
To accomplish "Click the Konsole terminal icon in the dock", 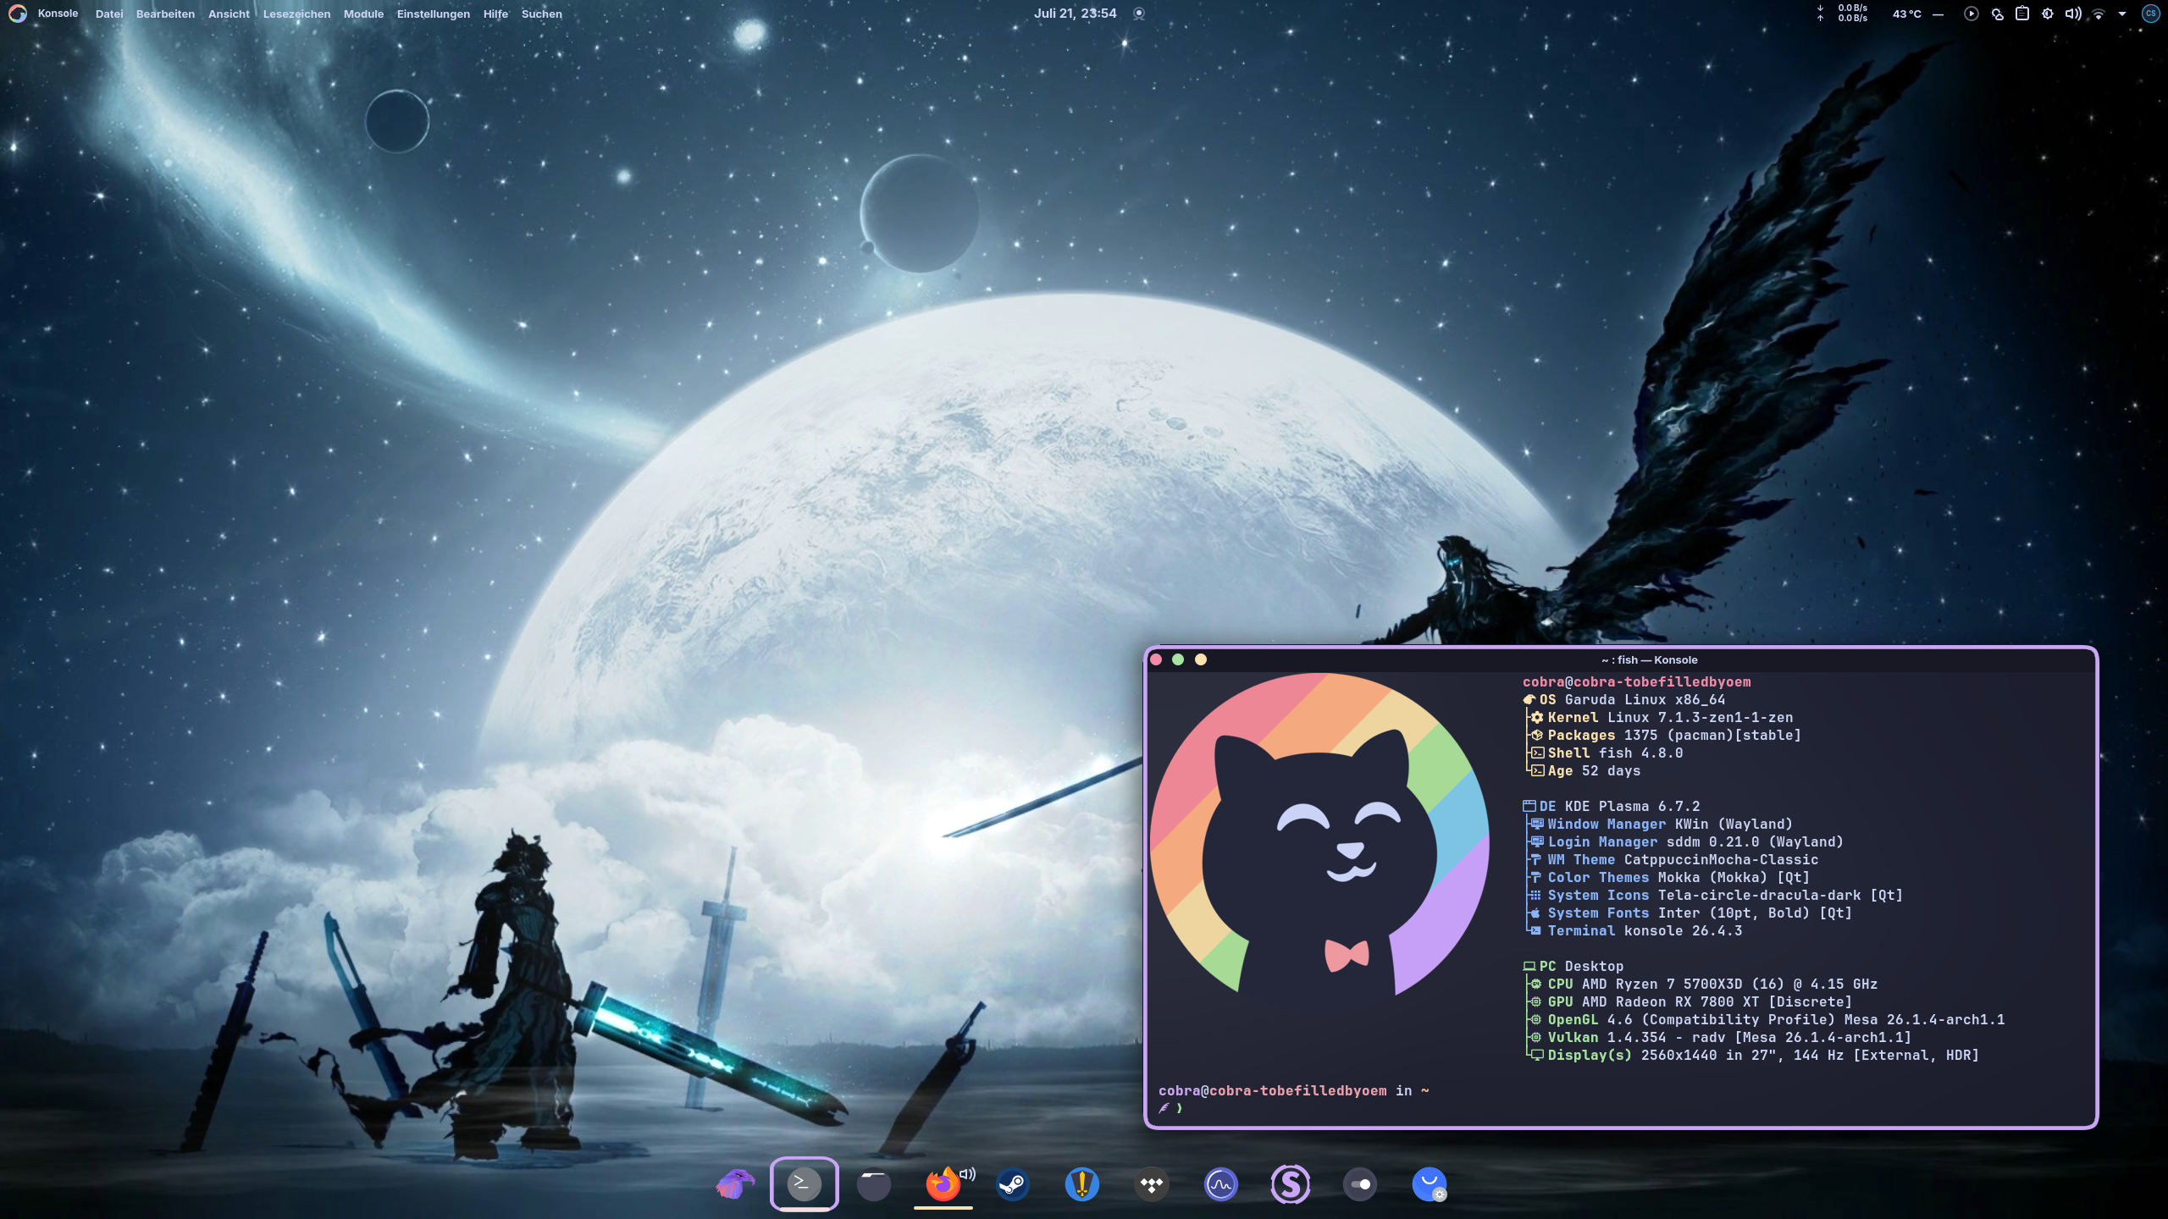I will pyautogui.click(x=804, y=1183).
